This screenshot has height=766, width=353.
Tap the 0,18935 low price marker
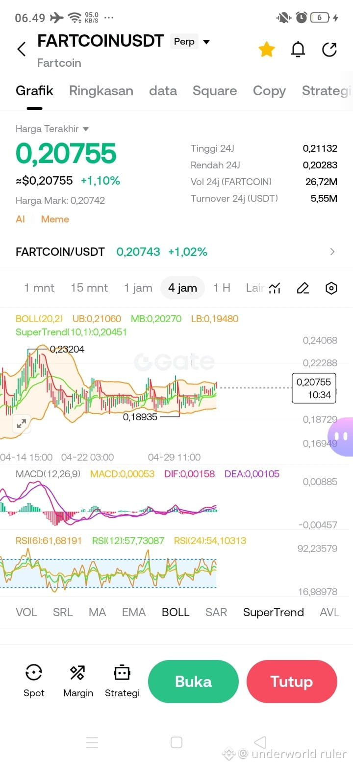point(140,417)
